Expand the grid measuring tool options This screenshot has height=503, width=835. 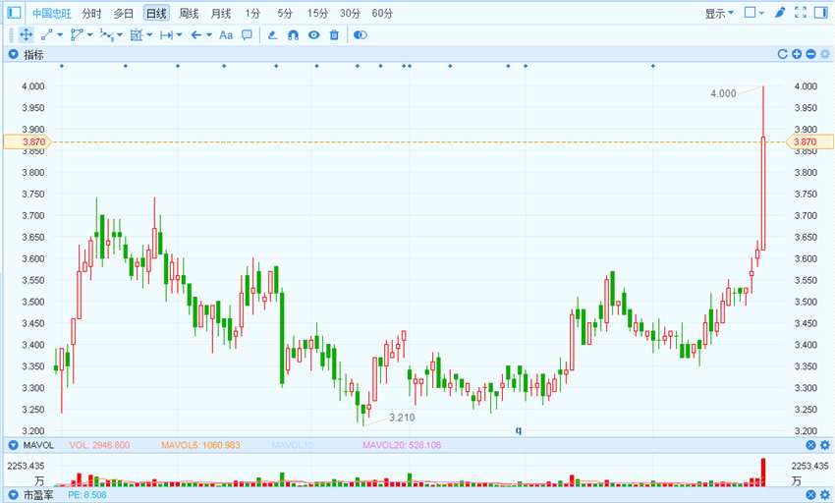[149, 35]
